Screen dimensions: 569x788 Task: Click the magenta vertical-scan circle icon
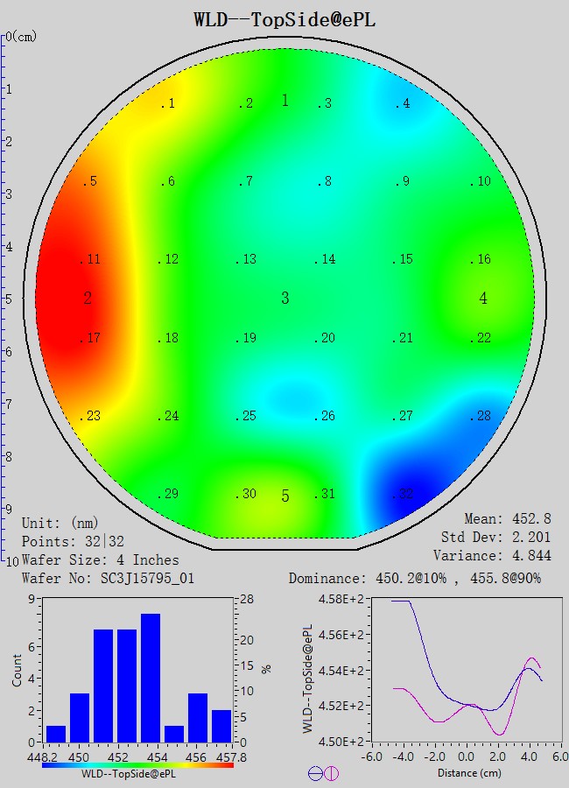pos(331,773)
